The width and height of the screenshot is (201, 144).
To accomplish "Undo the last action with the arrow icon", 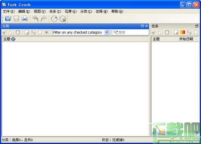I will tap(36, 19).
